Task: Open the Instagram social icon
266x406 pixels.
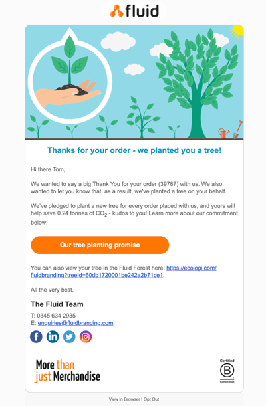Action: (86, 337)
